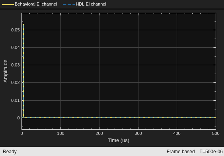Click the Time (us) axis label
The width and height of the screenshot is (224, 156).
pyautogui.click(x=119, y=140)
